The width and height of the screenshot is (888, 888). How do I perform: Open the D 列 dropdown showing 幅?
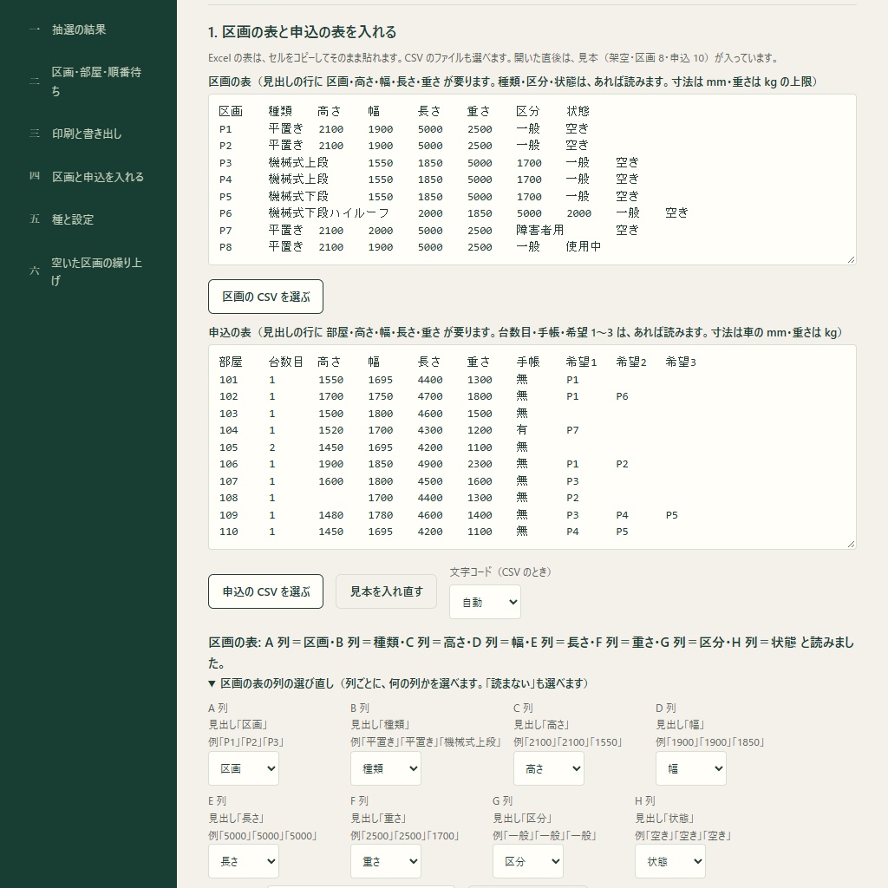[691, 768]
